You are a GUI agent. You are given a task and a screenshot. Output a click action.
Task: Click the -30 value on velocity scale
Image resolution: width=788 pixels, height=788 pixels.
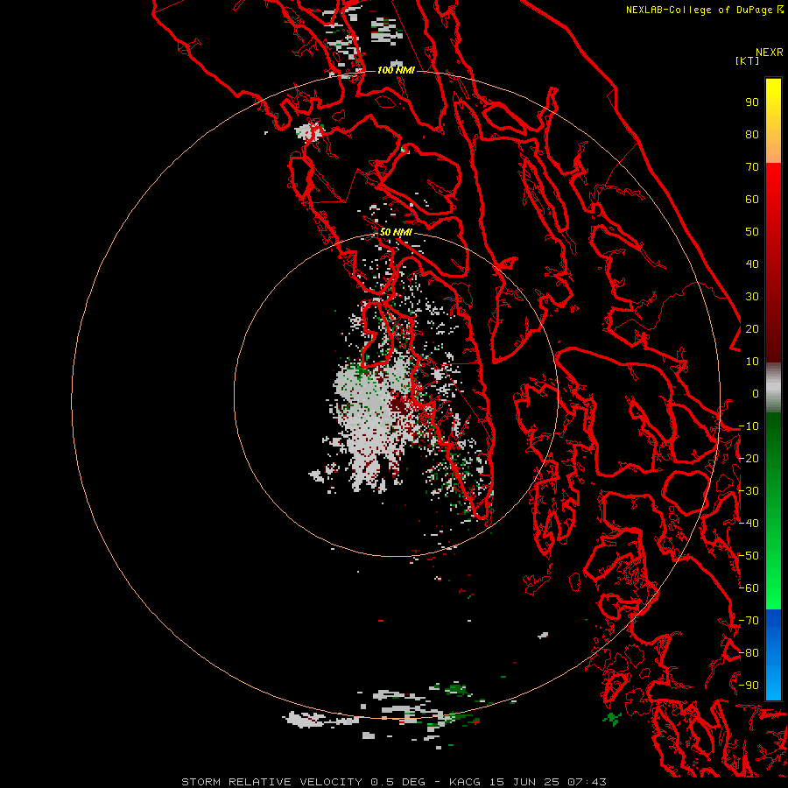pos(749,491)
